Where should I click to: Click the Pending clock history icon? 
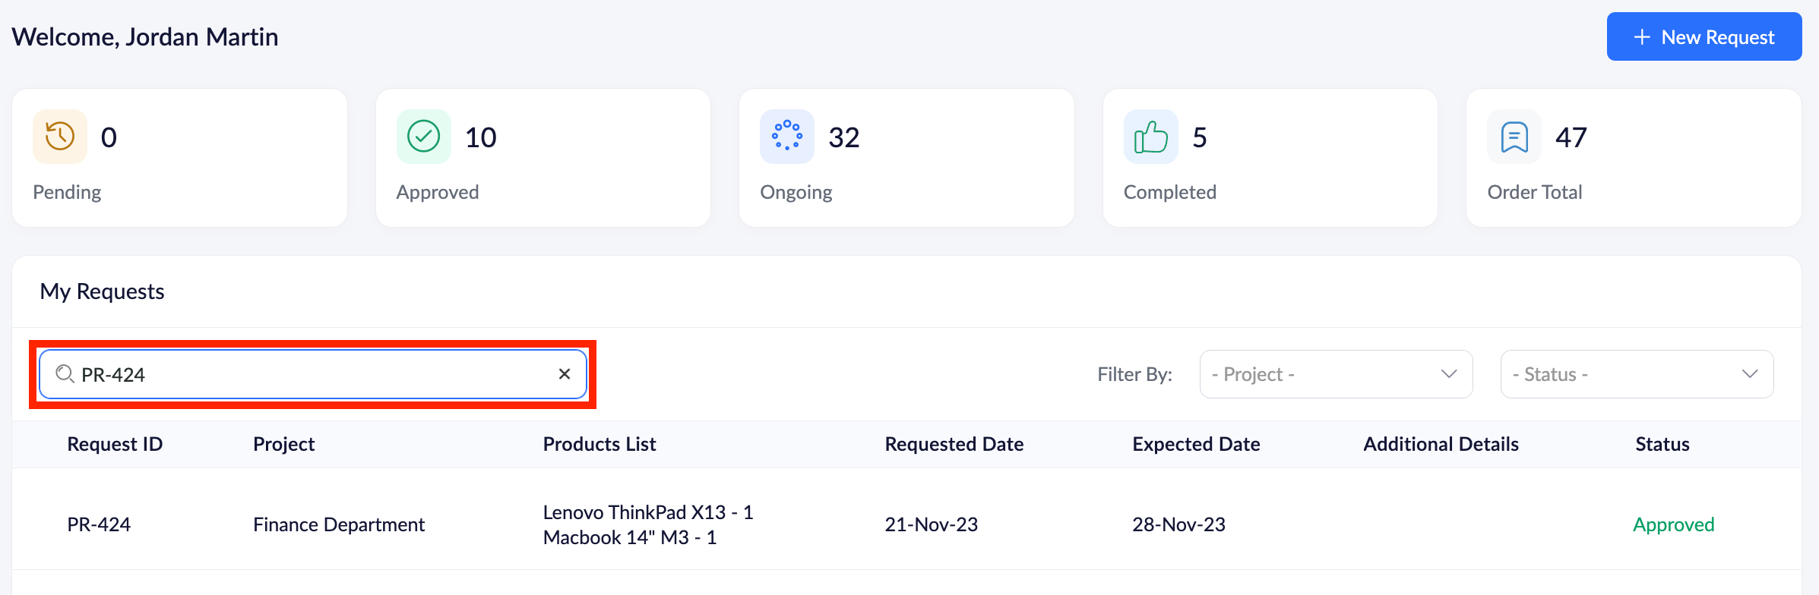click(x=60, y=137)
